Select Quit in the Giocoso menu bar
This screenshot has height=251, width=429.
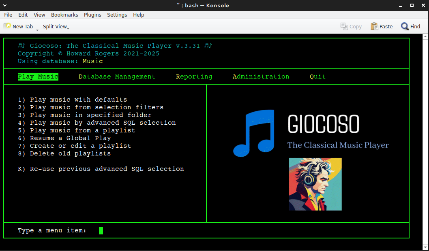(x=317, y=76)
